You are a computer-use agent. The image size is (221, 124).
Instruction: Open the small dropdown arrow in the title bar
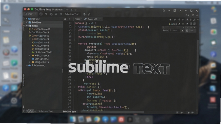169,10
